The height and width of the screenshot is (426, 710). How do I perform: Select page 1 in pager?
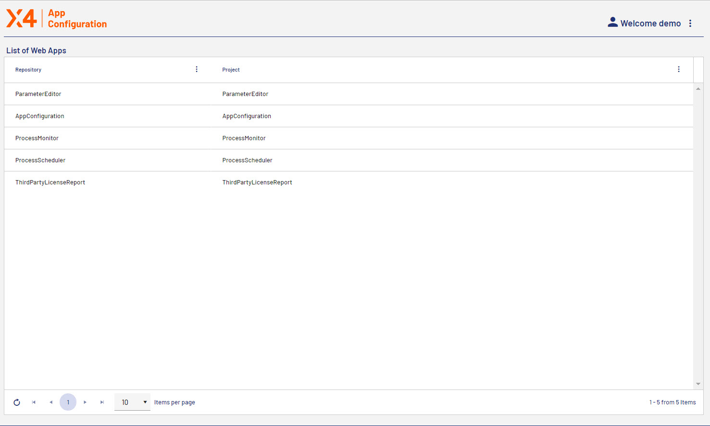(x=68, y=402)
